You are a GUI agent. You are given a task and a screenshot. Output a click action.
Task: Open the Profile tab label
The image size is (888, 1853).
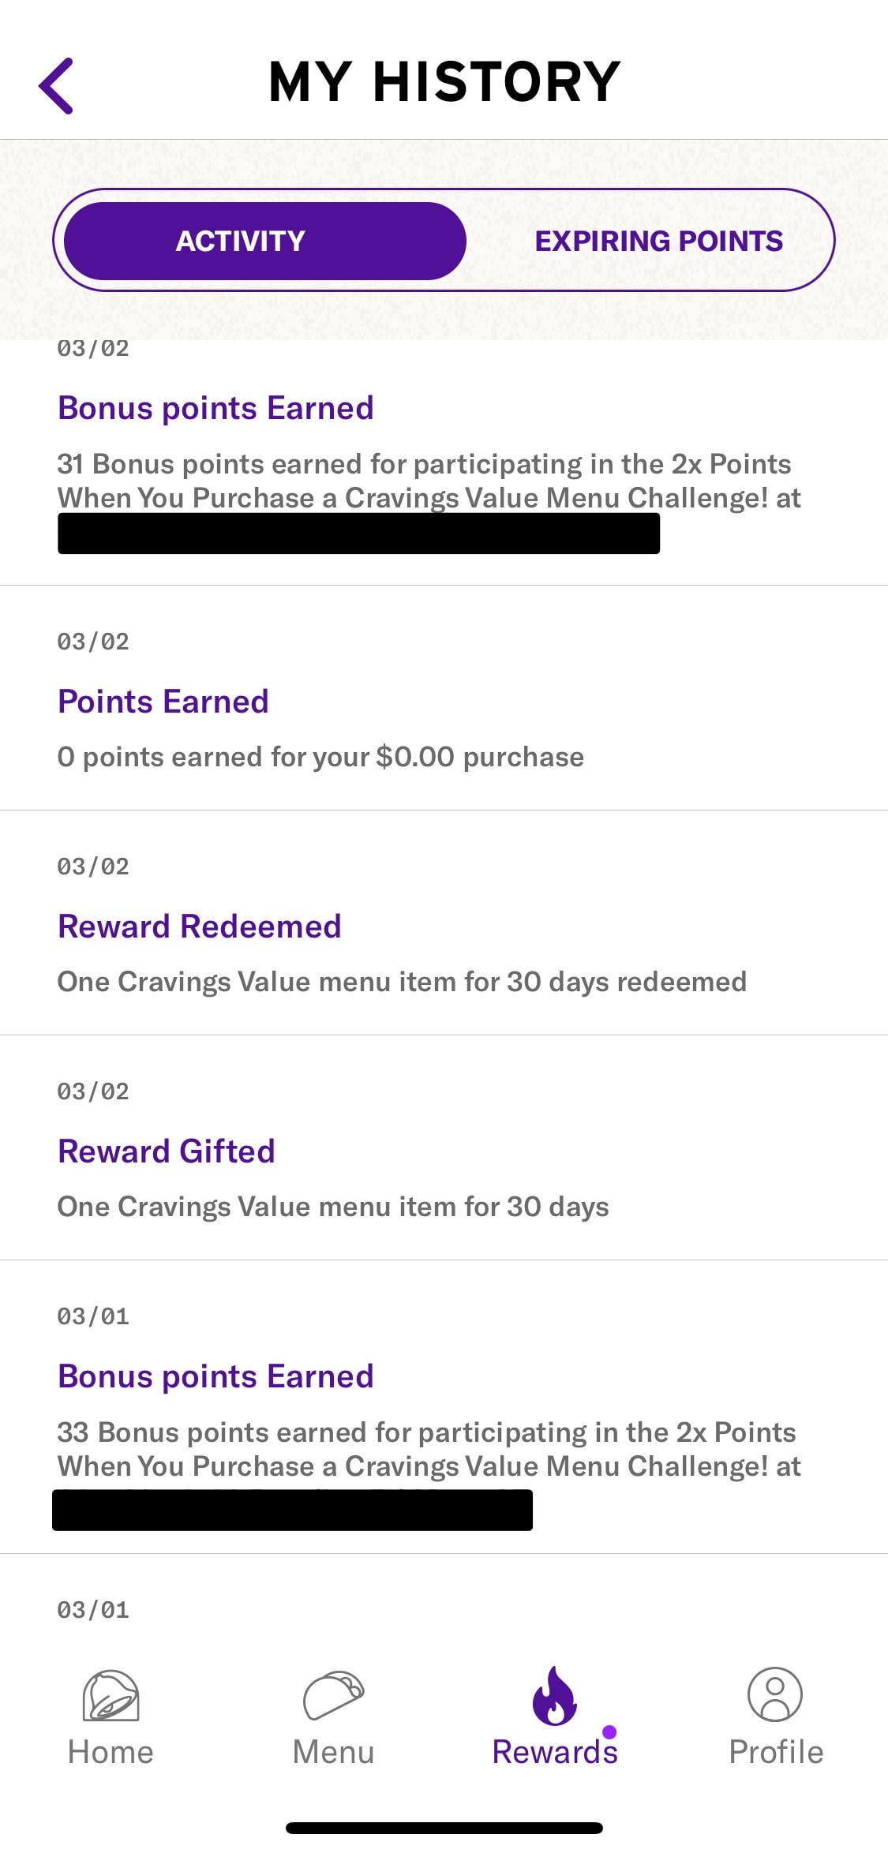pyautogui.click(x=775, y=1752)
